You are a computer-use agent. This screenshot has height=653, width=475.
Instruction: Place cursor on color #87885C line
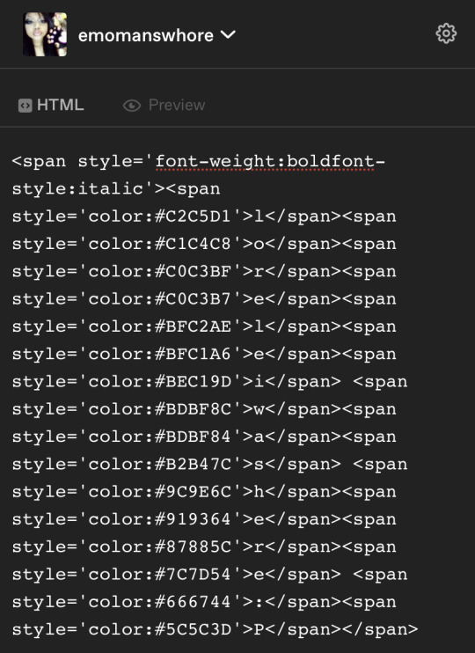tap(204, 547)
